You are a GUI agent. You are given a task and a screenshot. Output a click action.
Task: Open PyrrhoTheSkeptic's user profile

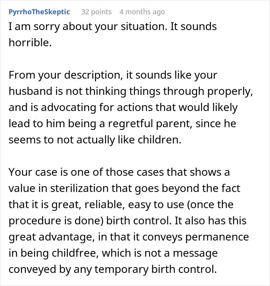click(x=39, y=12)
